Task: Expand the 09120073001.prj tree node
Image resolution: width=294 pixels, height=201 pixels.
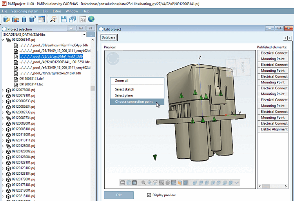Action: click(x=4, y=90)
